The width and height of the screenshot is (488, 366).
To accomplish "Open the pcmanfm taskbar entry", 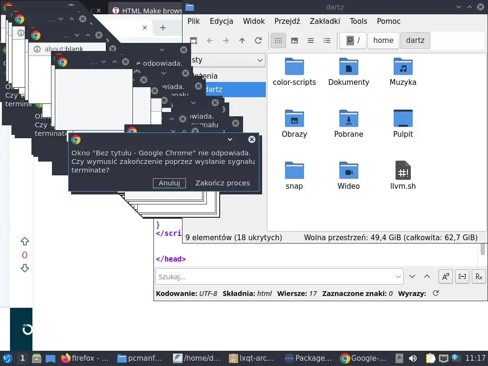I will pos(140,358).
